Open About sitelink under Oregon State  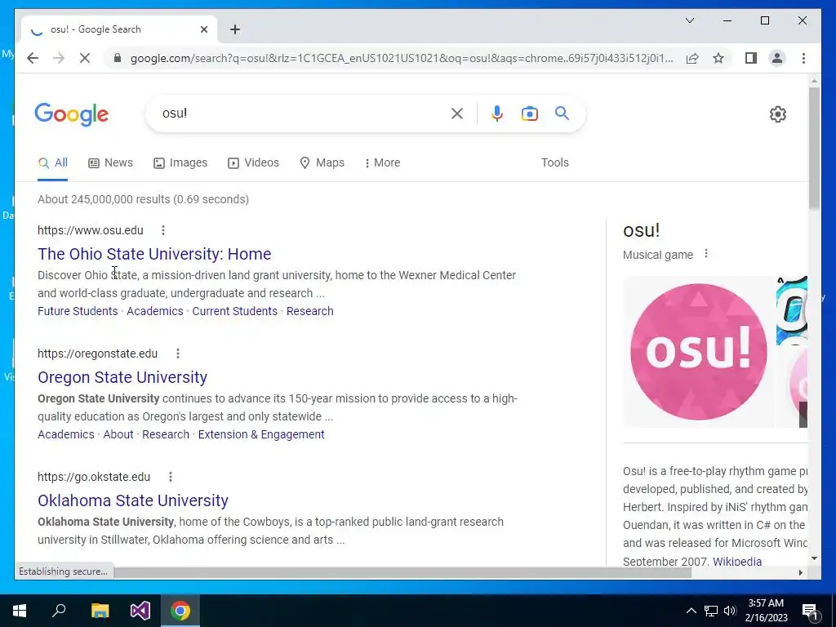coord(118,434)
